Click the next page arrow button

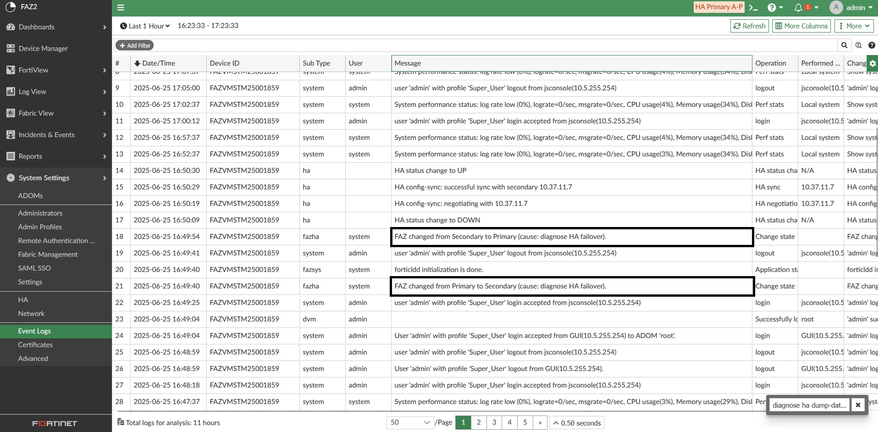pyautogui.click(x=540, y=422)
